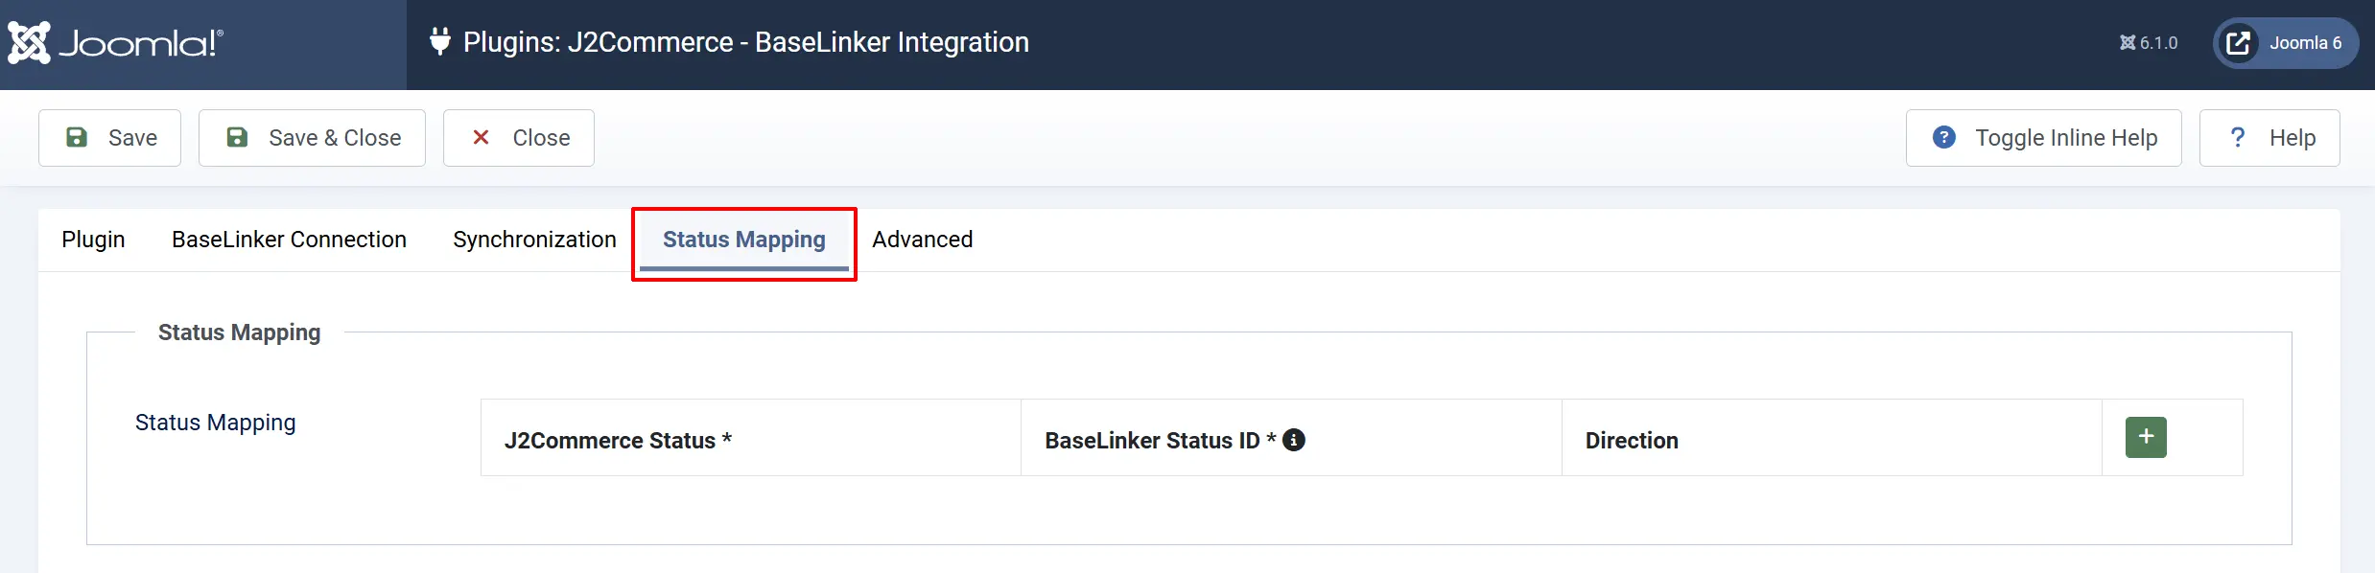Click the blue question icon for Inline Help

click(1944, 137)
